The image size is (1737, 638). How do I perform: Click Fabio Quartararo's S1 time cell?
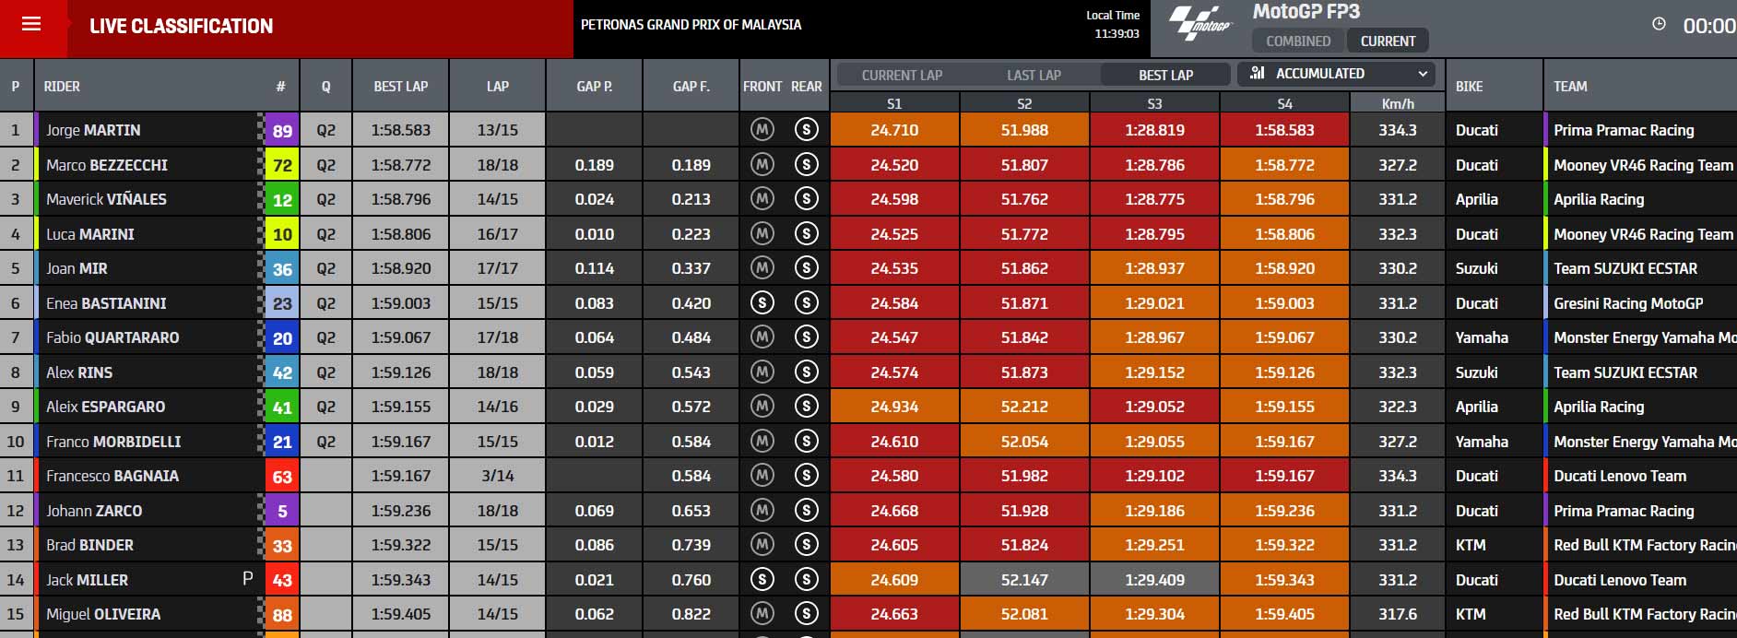(x=894, y=337)
